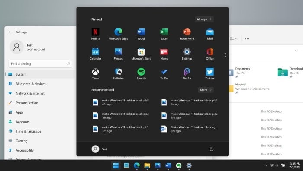This screenshot has height=171, width=303.
Task: Open File Explorer from the taskbar
Action: 147,165
